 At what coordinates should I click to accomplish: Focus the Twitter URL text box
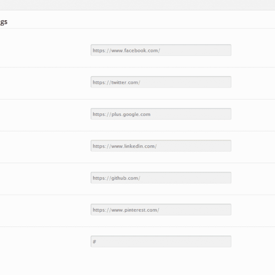point(161,82)
